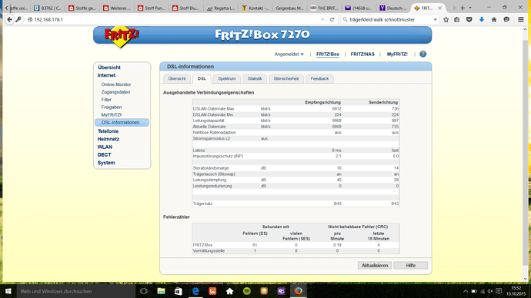Expand the WLAN menu section
The height and width of the screenshot is (298, 531).
[x=105, y=147]
